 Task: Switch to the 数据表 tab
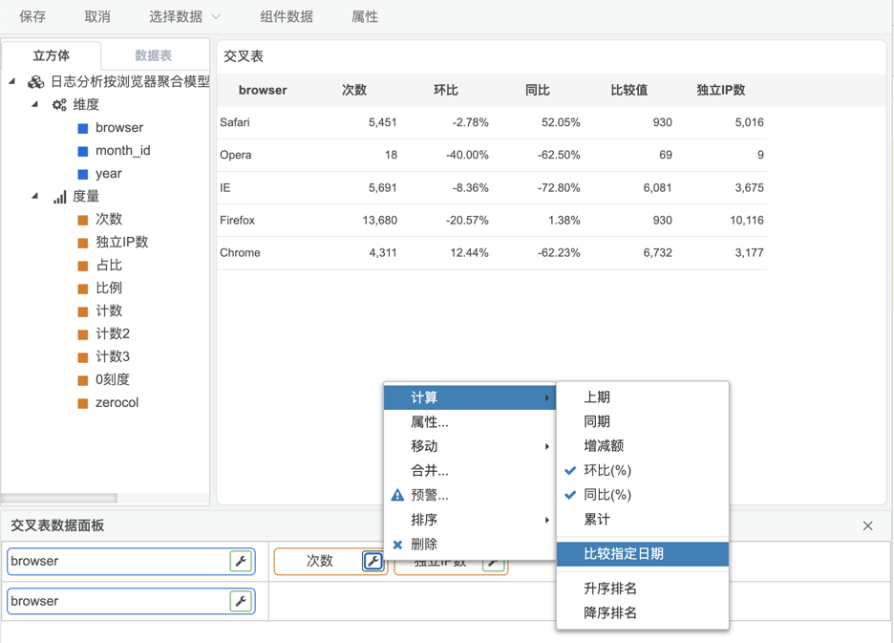tap(153, 55)
